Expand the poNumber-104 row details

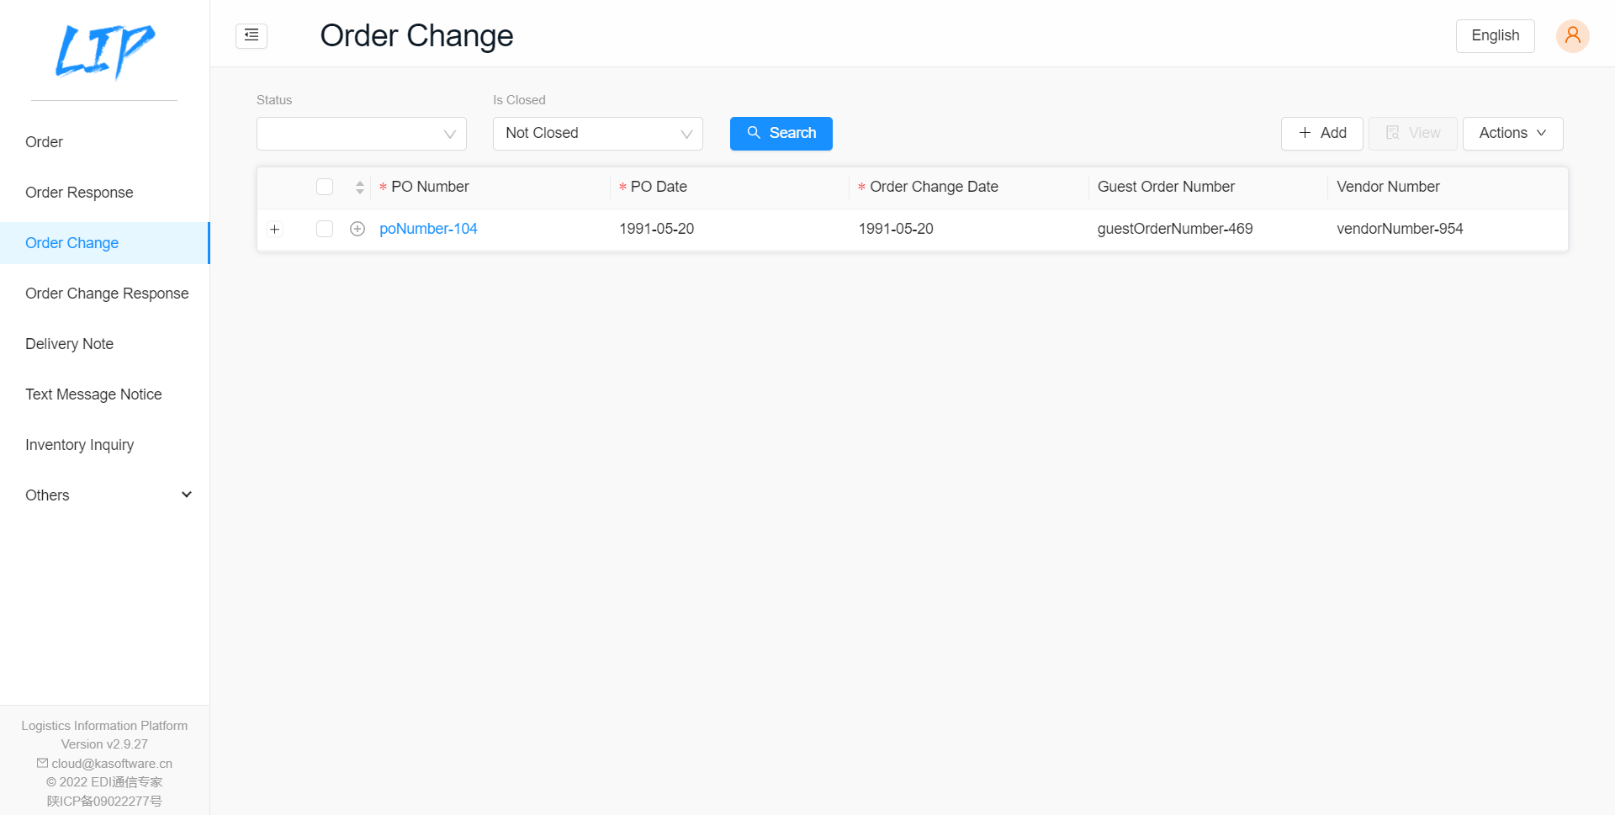coord(275,229)
